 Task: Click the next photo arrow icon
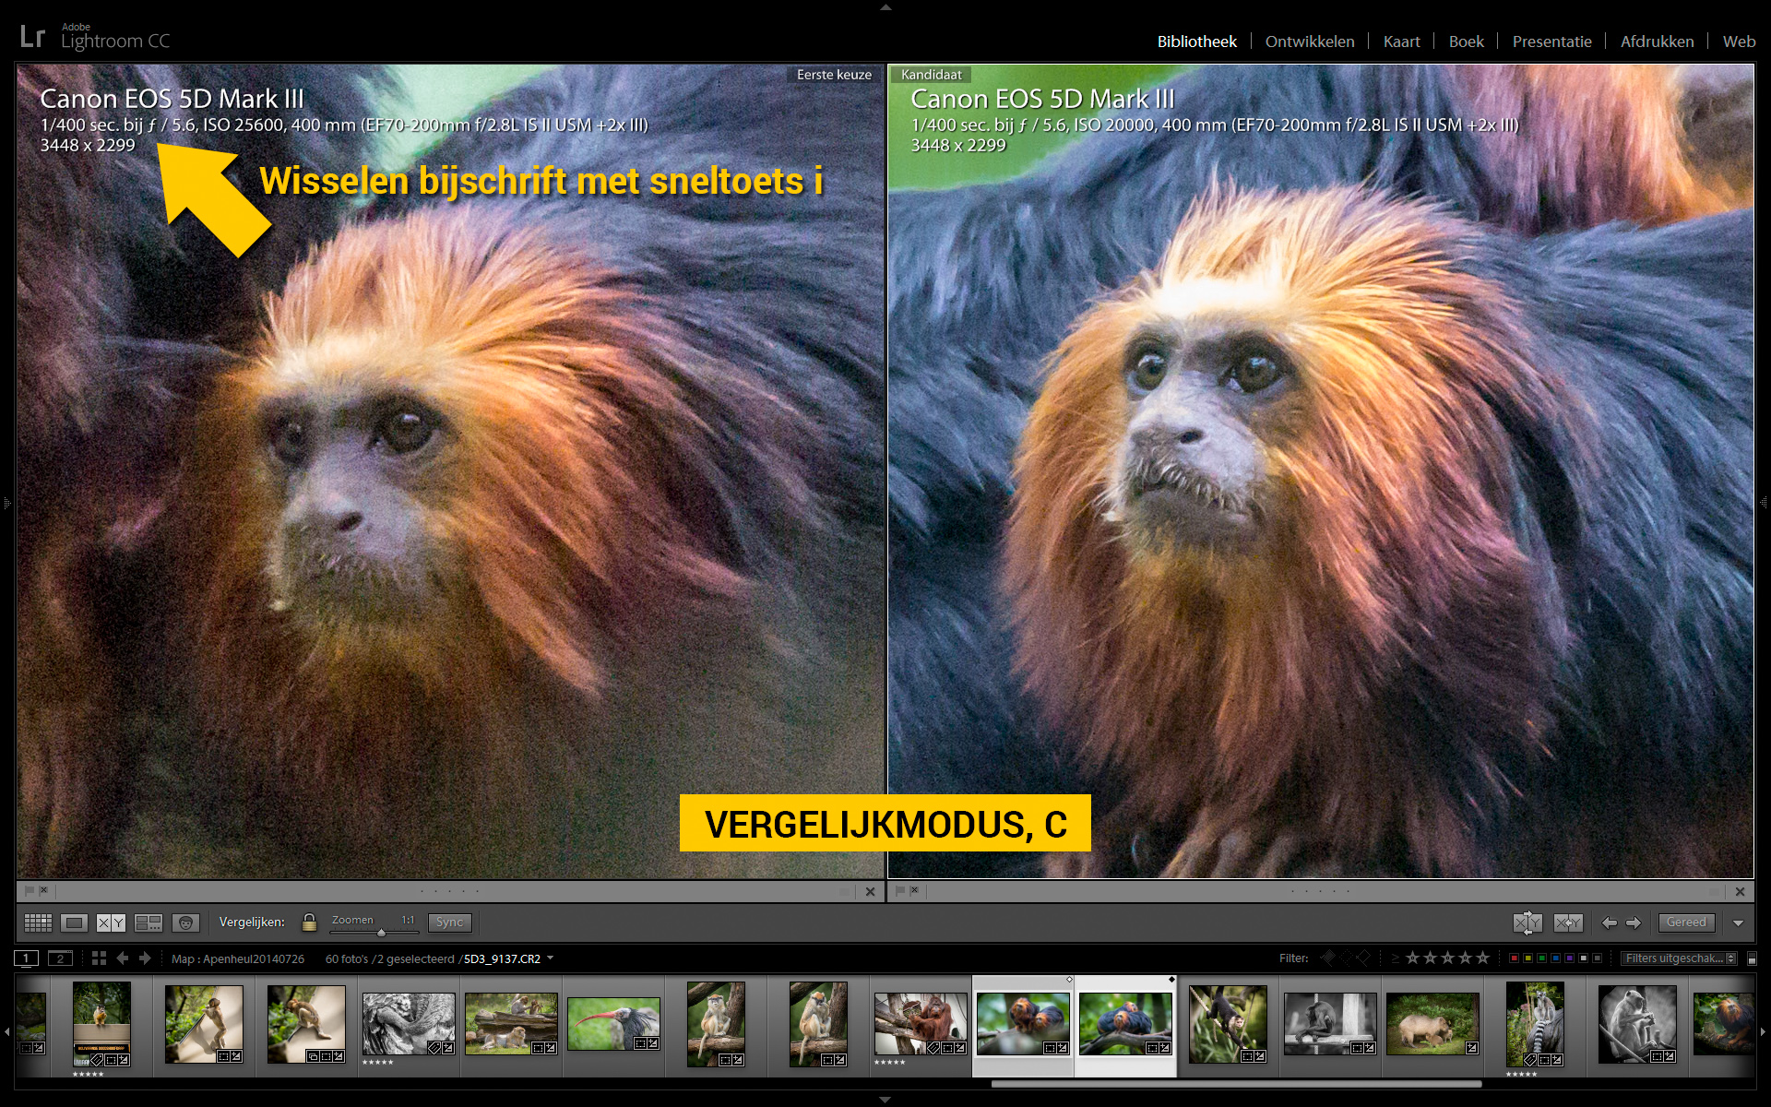point(1634,923)
